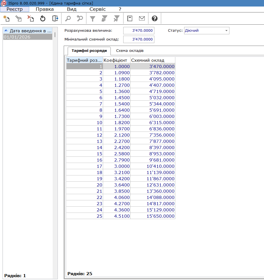Select the salary cell 6'315.0000
264x280 pixels.
click(x=153, y=122)
